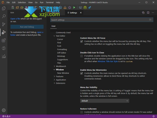This screenshot has width=157, height=118.
Task: Select the User settings tab
Action: pyautogui.click(x=53, y=26)
